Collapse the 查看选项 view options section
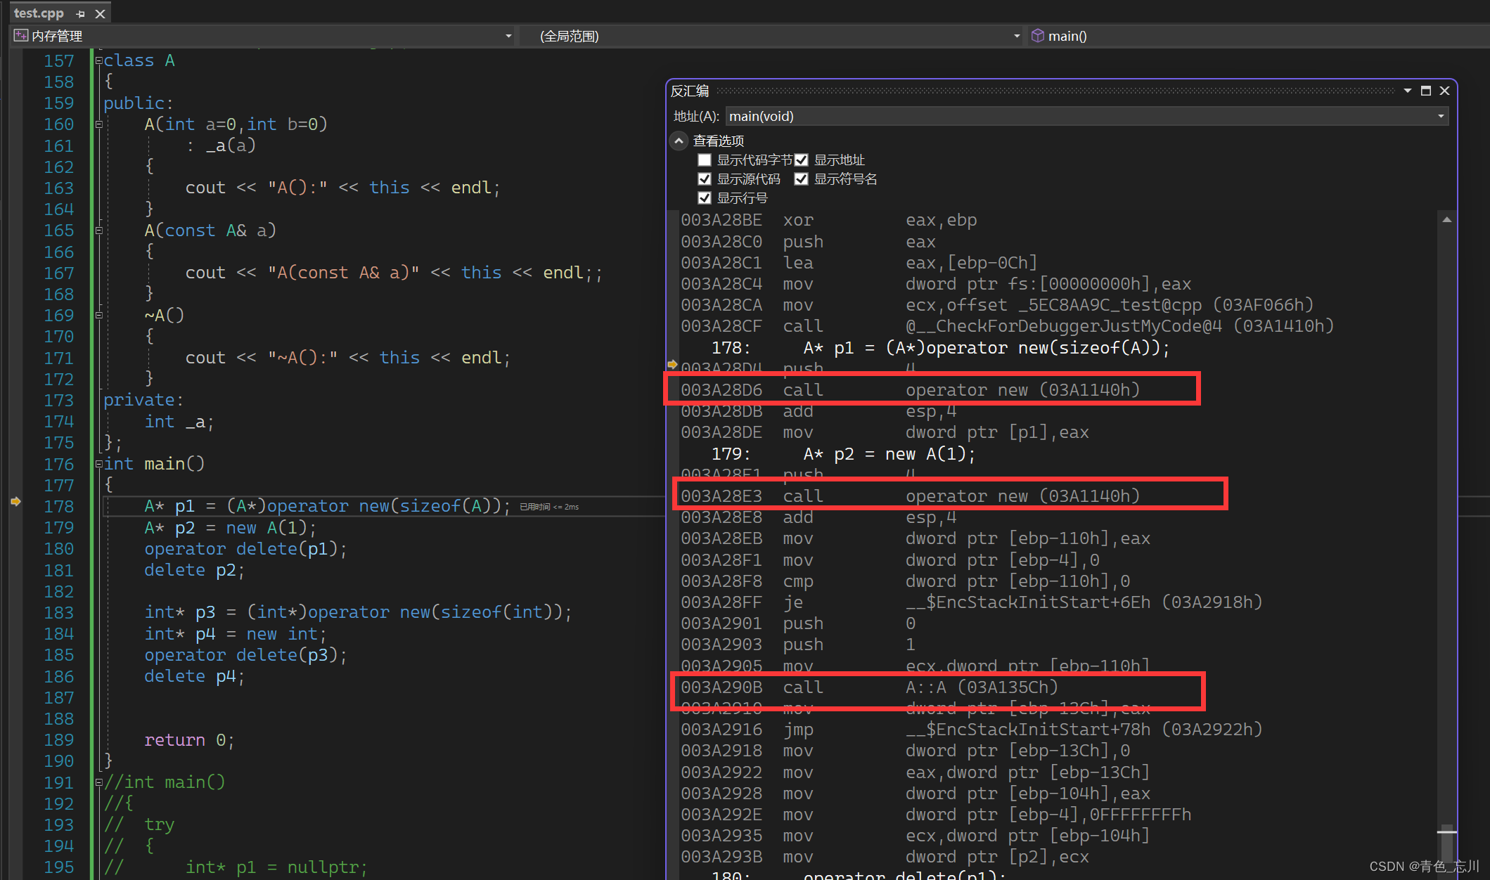Image resolution: width=1490 pixels, height=880 pixels. click(x=679, y=141)
